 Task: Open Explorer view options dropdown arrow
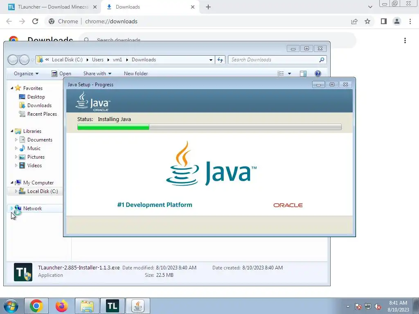point(289,74)
